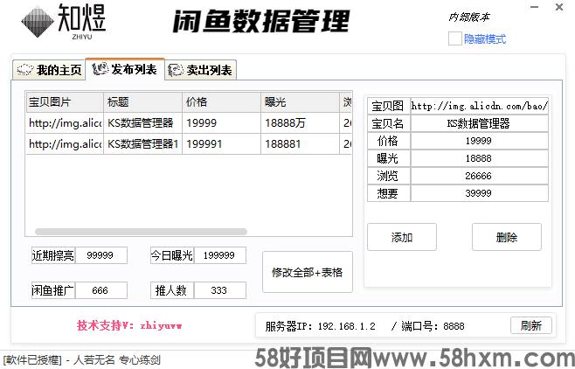Viewport: 575px width, 369px height.
Task: Click the 近期擦亮 field showing 99999
Action: coord(100,255)
